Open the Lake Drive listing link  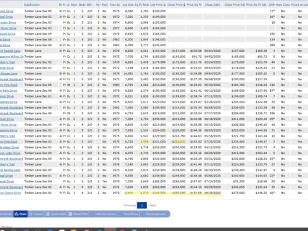coord(10,153)
